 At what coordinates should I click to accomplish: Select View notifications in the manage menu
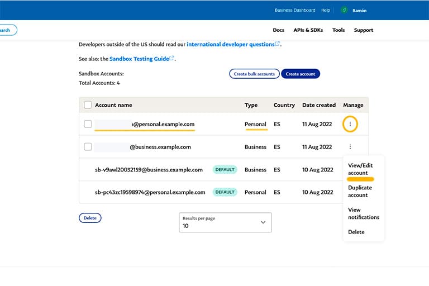(x=364, y=213)
